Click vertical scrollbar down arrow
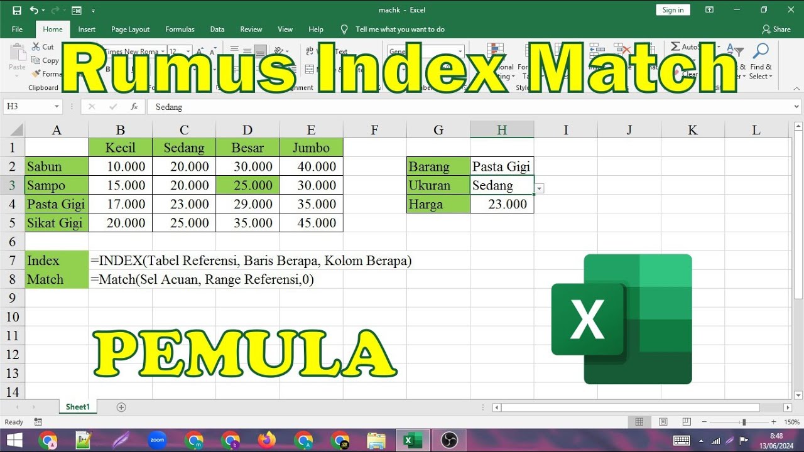This screenshot has height=452, width=804. click(x=798, y=395)
